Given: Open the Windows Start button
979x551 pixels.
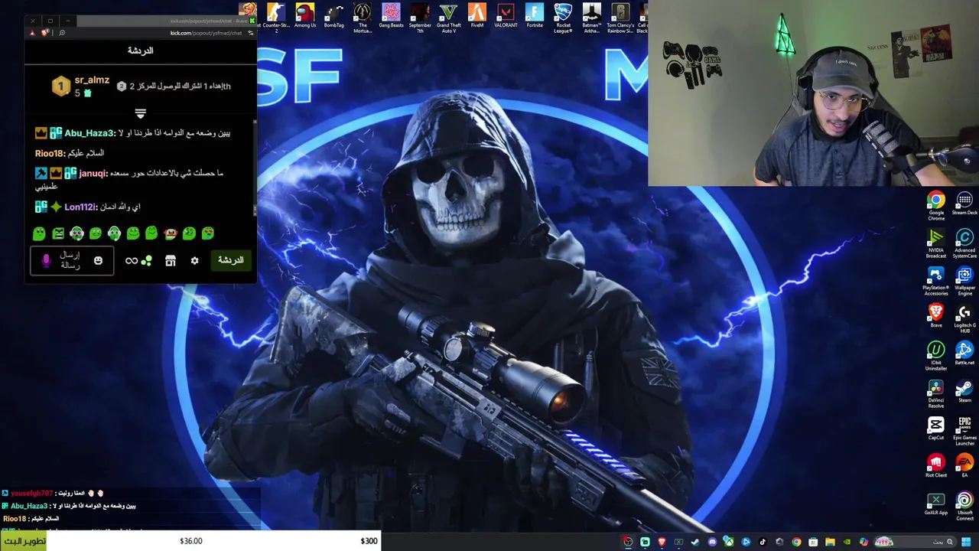Looking at the screenshot, I should (x=966, y=542).
